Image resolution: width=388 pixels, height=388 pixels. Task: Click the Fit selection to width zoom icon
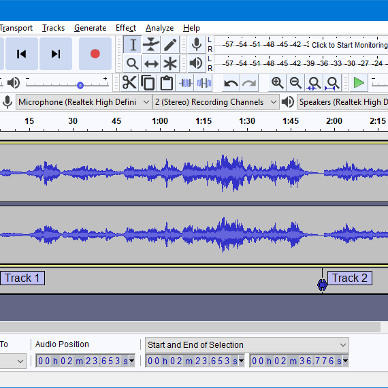click(314, 82)
